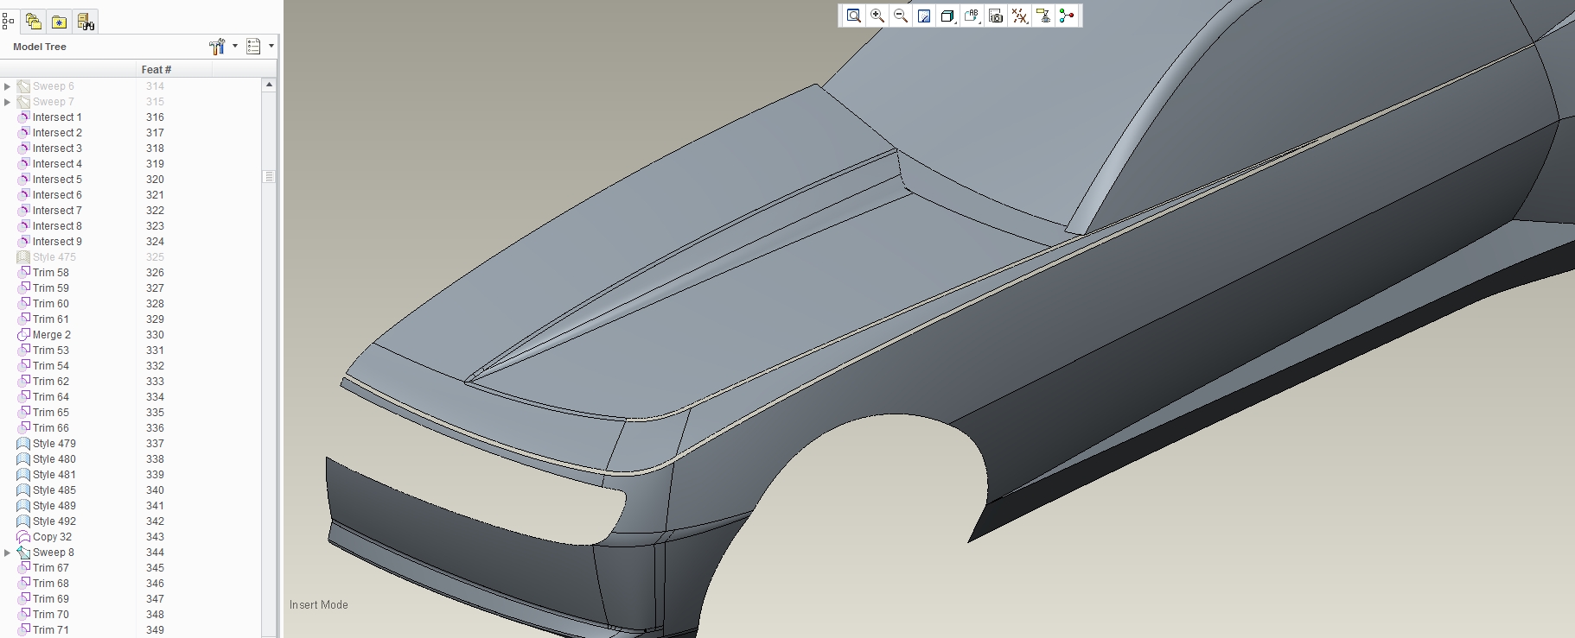Select Style 489 in model tree
This screenshot has height=638, width=1575.
coord(54,506)
